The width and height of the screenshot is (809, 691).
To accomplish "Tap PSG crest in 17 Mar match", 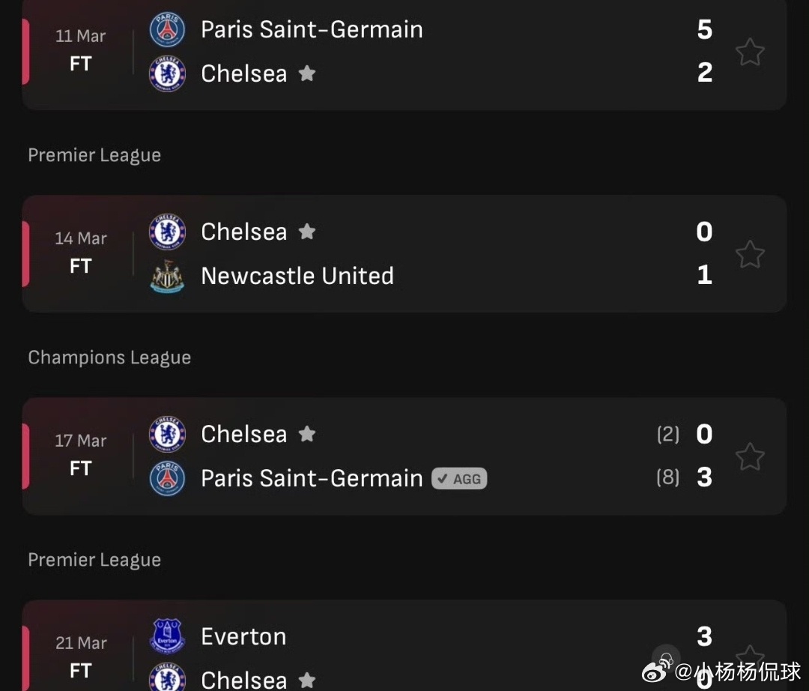I will (167, 478).
